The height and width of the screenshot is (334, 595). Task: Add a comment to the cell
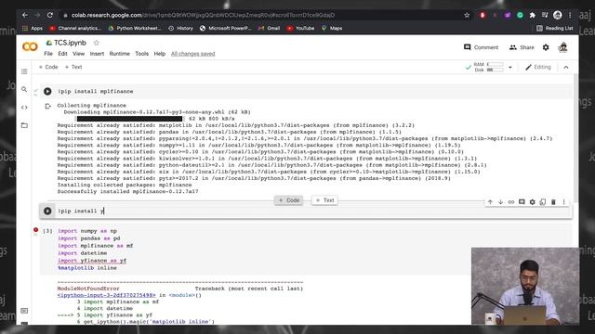pyautogui.click(x=522, y=202)
